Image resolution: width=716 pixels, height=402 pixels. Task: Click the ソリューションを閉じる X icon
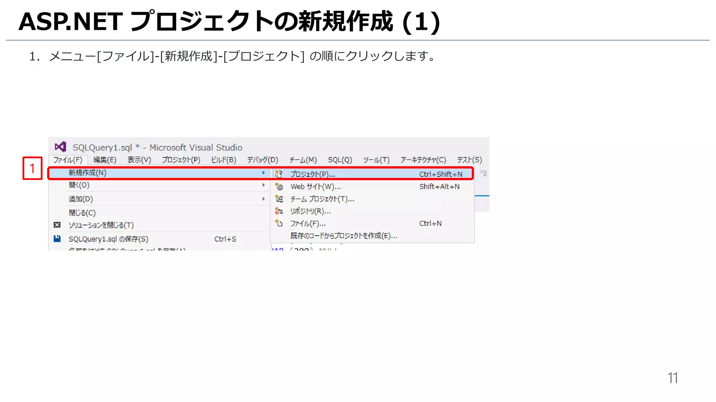click(x=57, y=225)
